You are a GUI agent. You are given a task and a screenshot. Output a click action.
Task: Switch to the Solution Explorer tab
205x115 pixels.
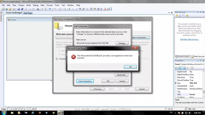(x=183, y=56)
